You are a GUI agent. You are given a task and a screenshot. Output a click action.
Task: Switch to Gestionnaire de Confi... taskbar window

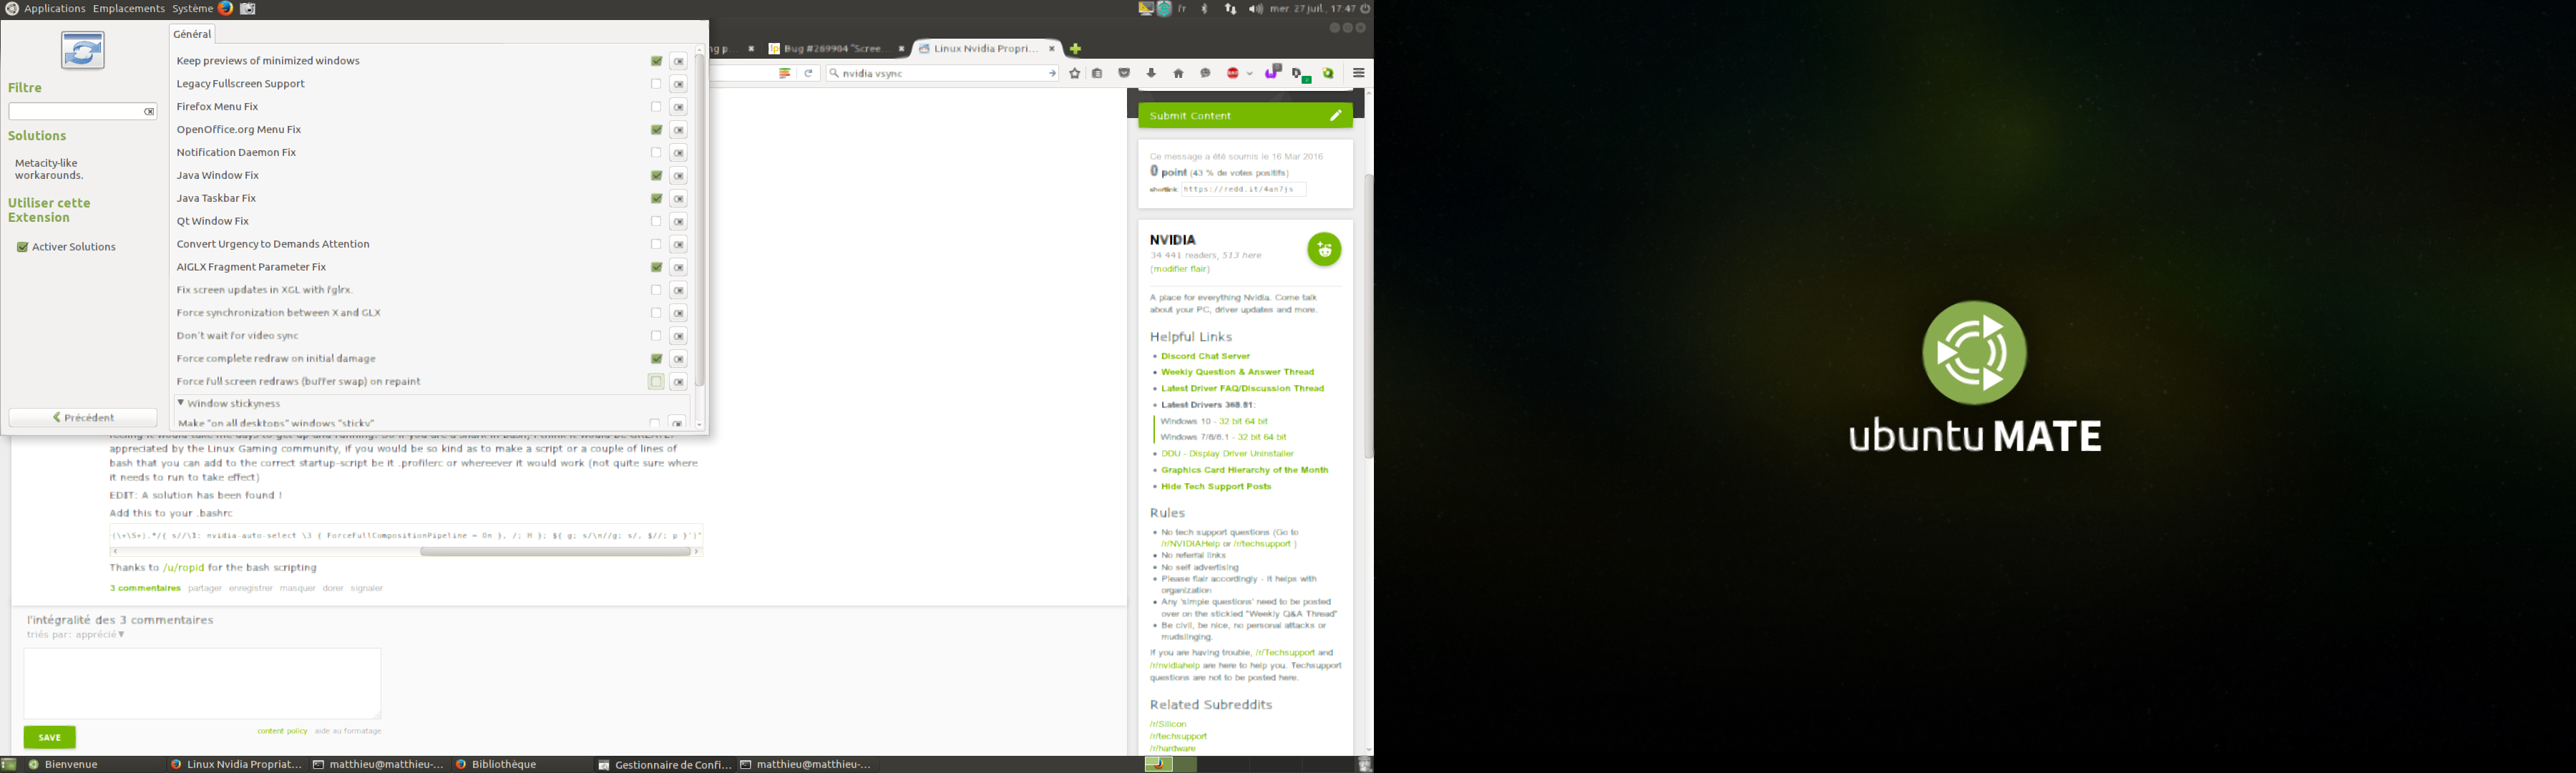click(665, 765)
